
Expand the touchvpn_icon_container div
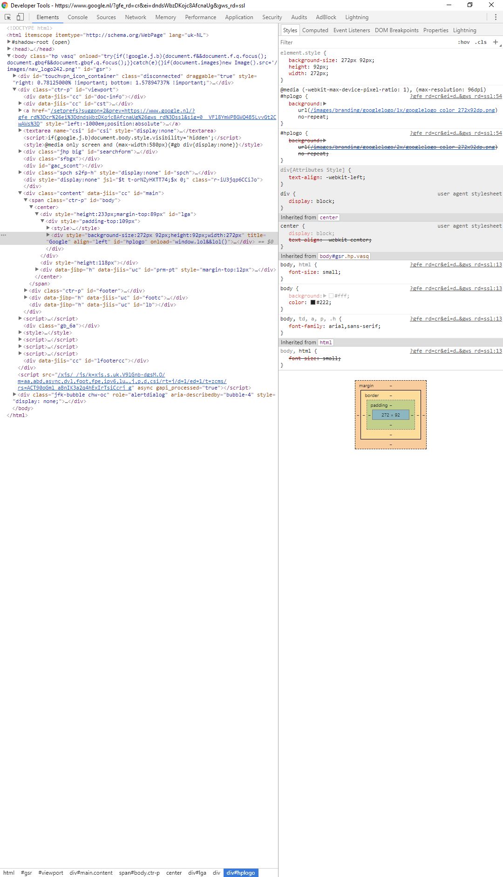pos(14,76)
